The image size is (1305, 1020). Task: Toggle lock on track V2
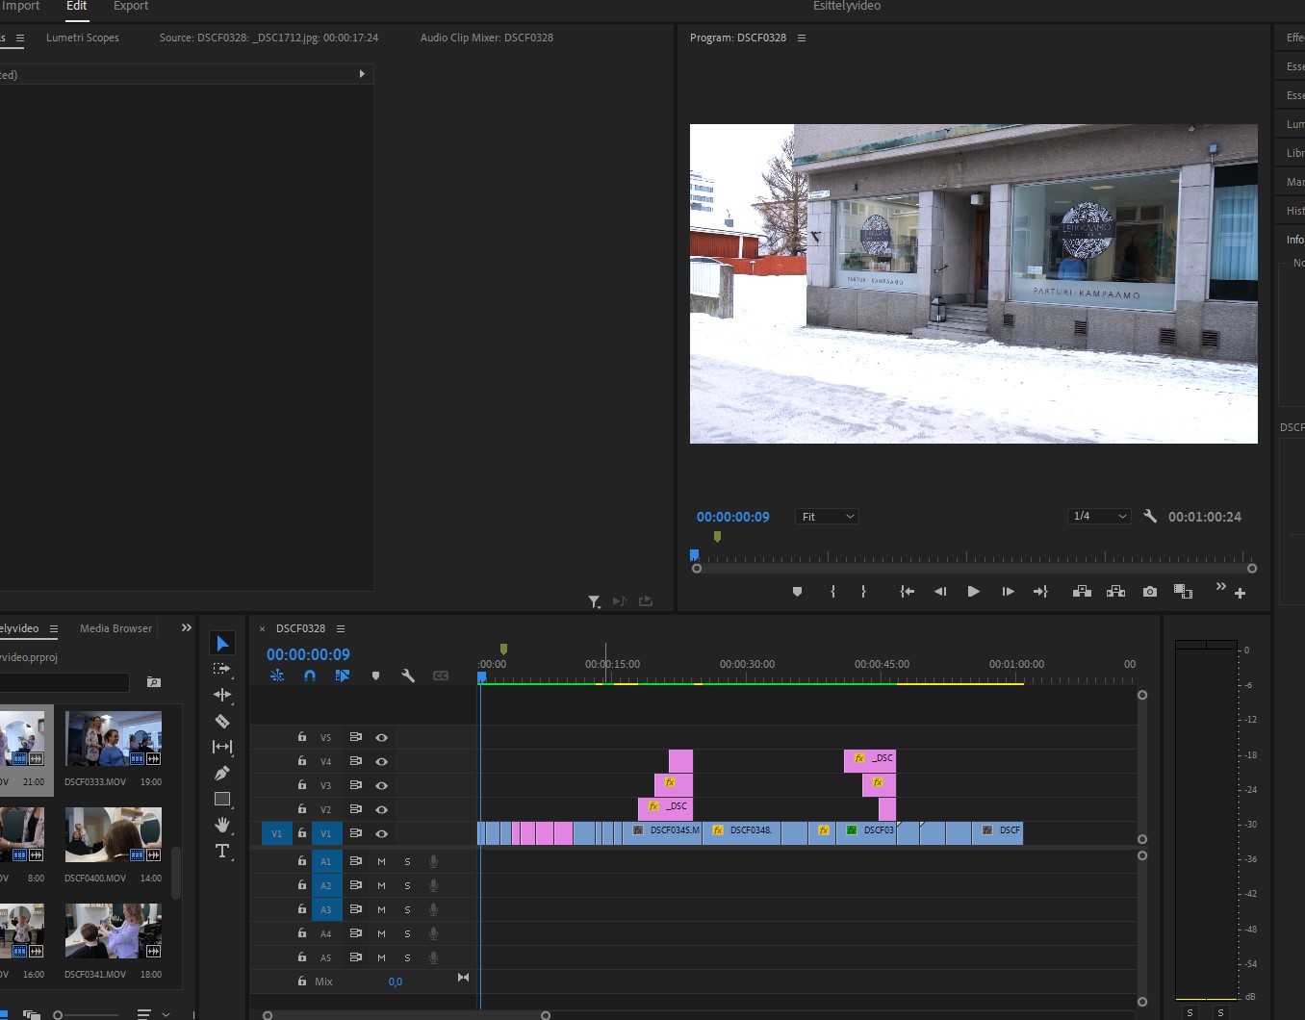pos(302,809)
